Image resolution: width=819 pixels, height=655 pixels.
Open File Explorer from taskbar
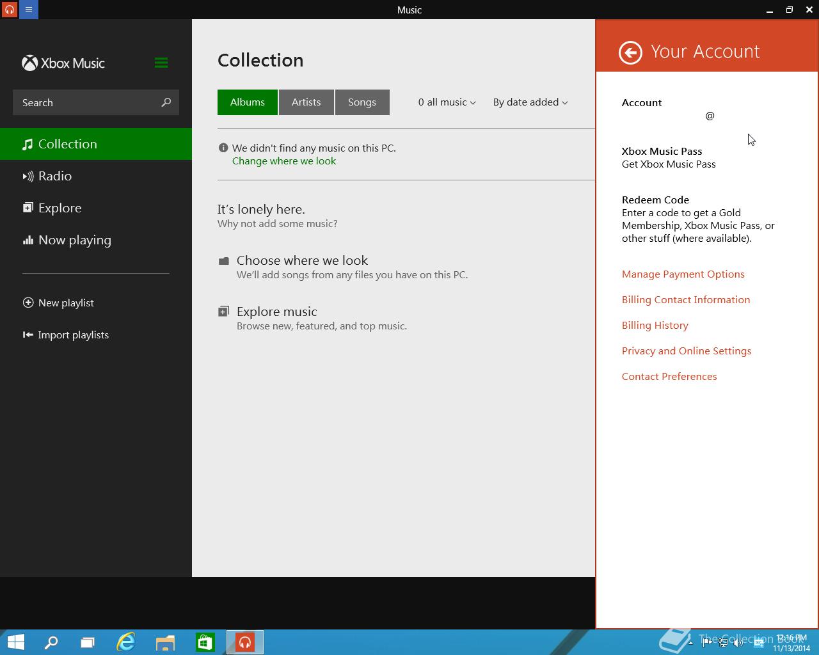tap(165, 642)
